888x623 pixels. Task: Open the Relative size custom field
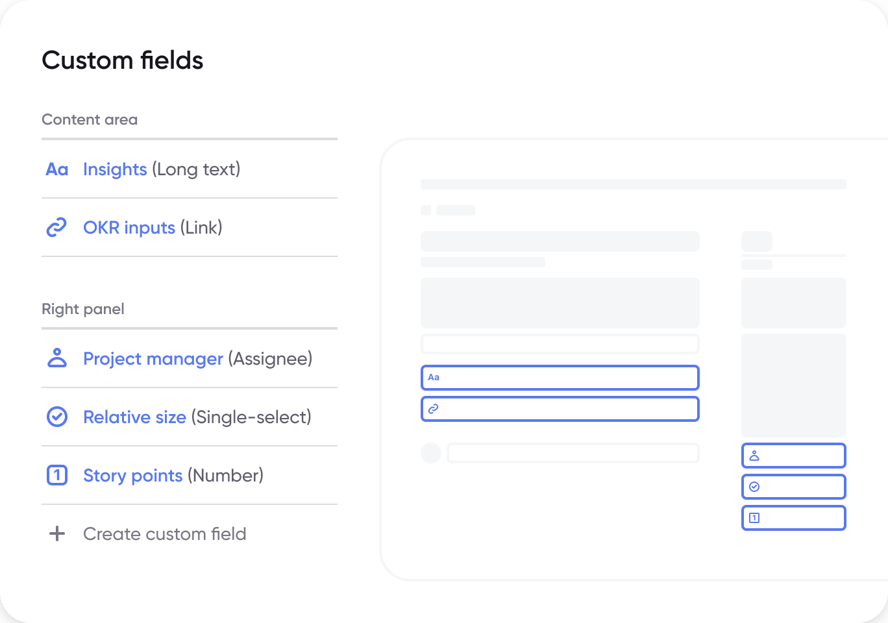(x=134, y=417)
